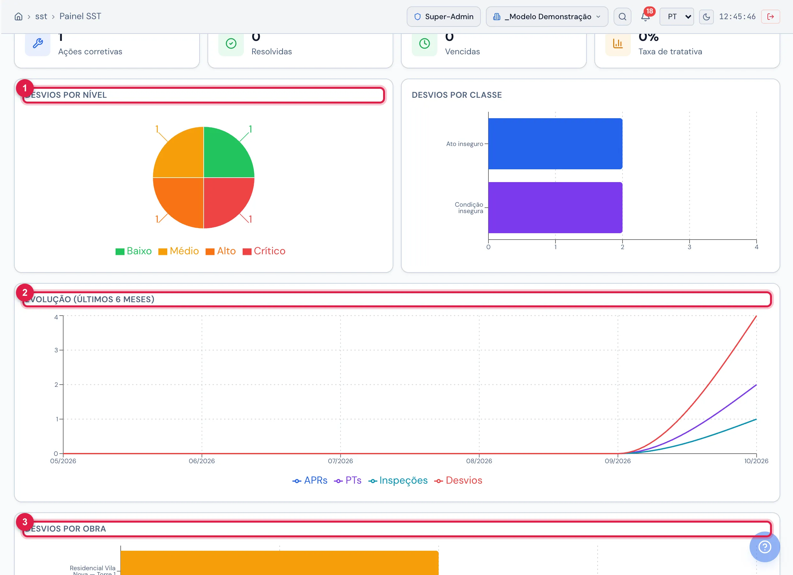
Task: Click the bar chart Taxa de tratativa icon
Action: [618, 43]
